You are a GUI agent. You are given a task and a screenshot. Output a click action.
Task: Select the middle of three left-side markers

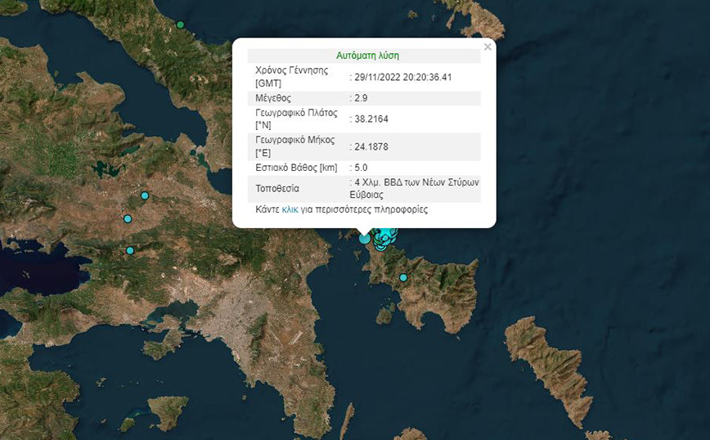pyautogui.click(x=128, y=218)
